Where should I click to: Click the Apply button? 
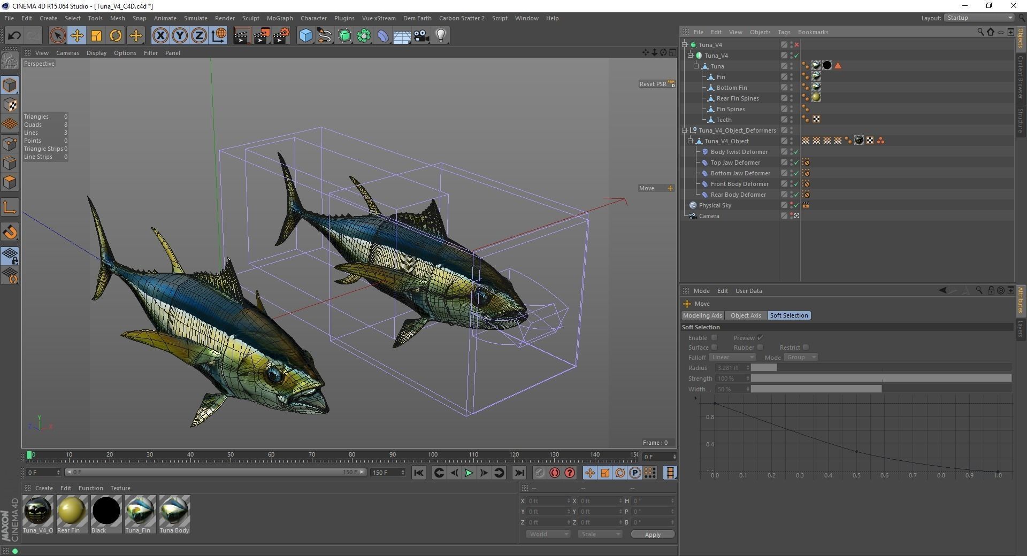(x=653, y=535)
